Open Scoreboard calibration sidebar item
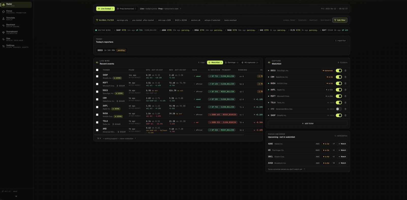 point(17,32)
